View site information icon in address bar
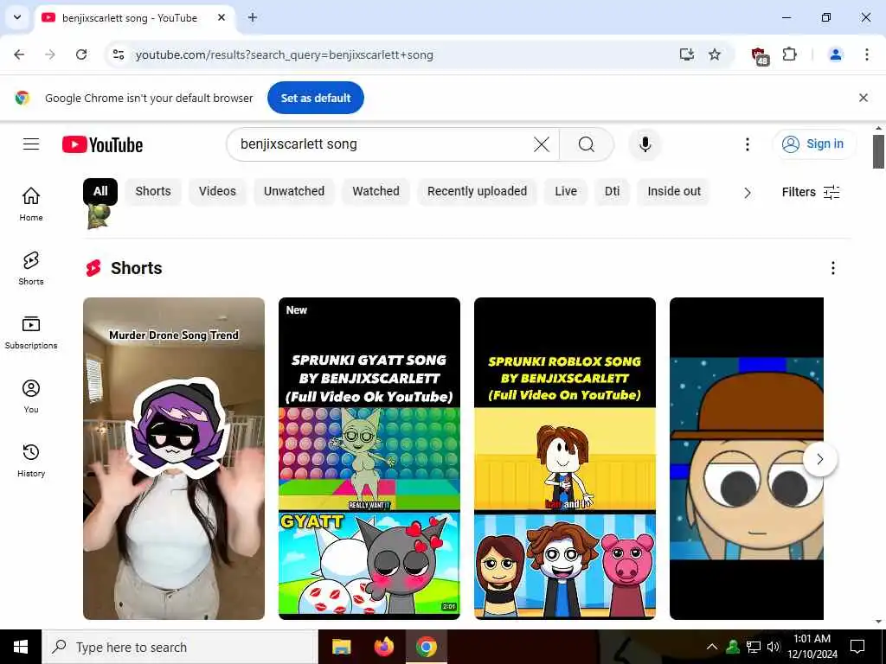Viewport: 886px width, 664px height. click(118, 54)
